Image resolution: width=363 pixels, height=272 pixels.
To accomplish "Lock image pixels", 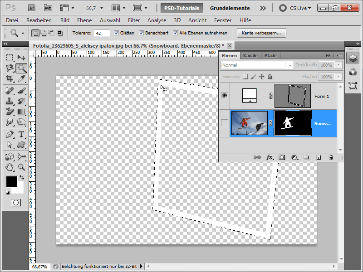I will tap(254, 77).
